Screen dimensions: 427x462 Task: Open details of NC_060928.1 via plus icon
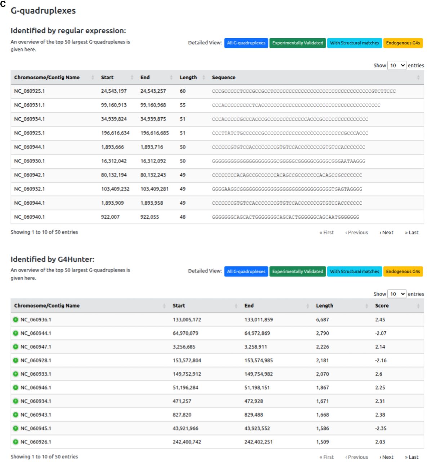pyautogui.click(x=15, y=360)
